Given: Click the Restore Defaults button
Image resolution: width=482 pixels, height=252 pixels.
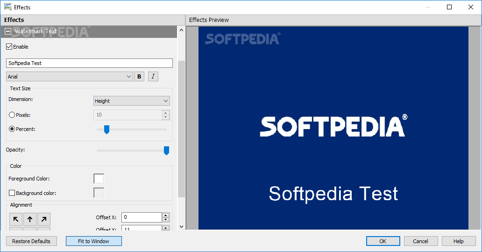Looking at the screenshot, I should 31,241.
